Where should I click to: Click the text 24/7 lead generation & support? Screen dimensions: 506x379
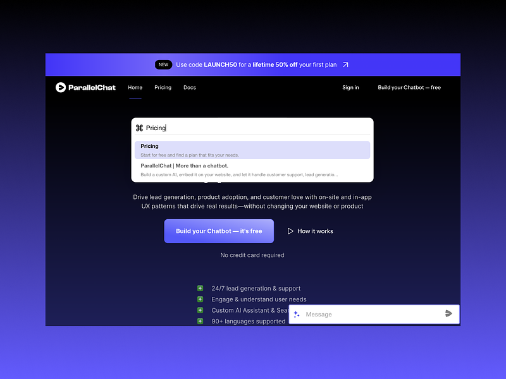(x=256, y=289)
